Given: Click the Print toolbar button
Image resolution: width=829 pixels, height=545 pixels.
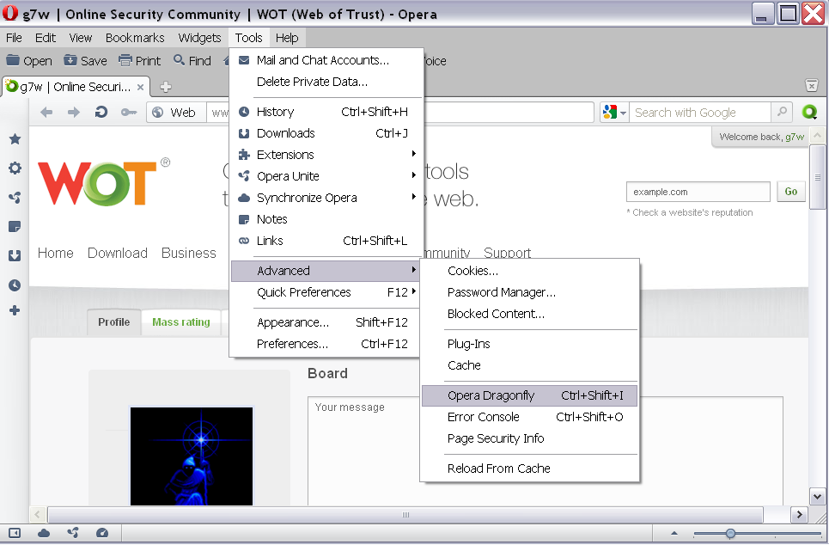Looking at the screenshot, I should [x=139, y=61].
